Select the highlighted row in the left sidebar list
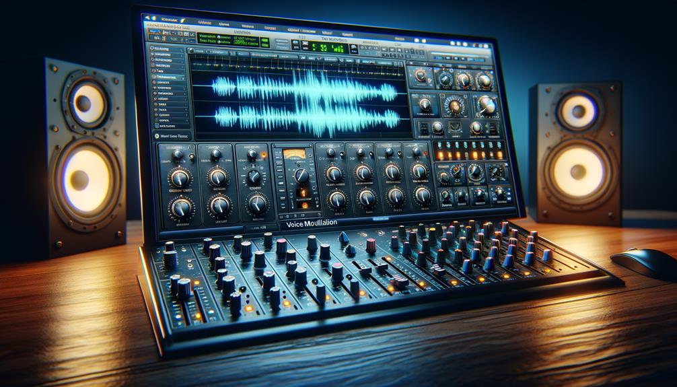 pyautogui.click(x=169, y=77)
